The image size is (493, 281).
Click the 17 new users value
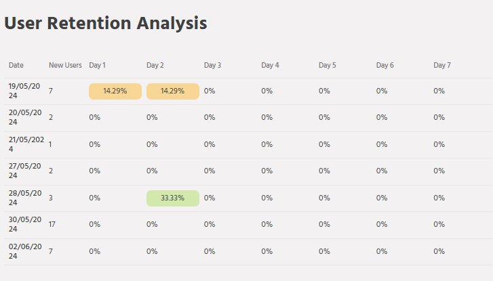pyautogui.click(x=52, y=224)
